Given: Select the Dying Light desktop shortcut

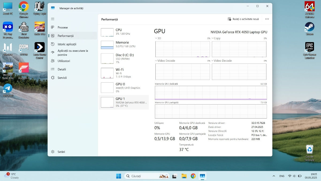Looking at the screenshot, I should point(40,8).
